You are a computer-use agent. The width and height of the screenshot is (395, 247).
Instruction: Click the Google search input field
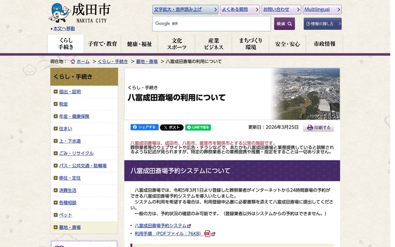coord(211,24)
